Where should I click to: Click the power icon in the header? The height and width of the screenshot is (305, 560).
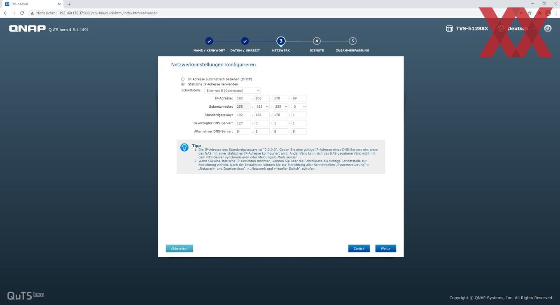pyautogui.click(x=547, y=28)
